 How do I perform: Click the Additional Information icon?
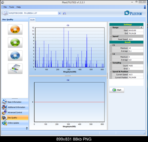pyautogui.click(x=4, y=107)
